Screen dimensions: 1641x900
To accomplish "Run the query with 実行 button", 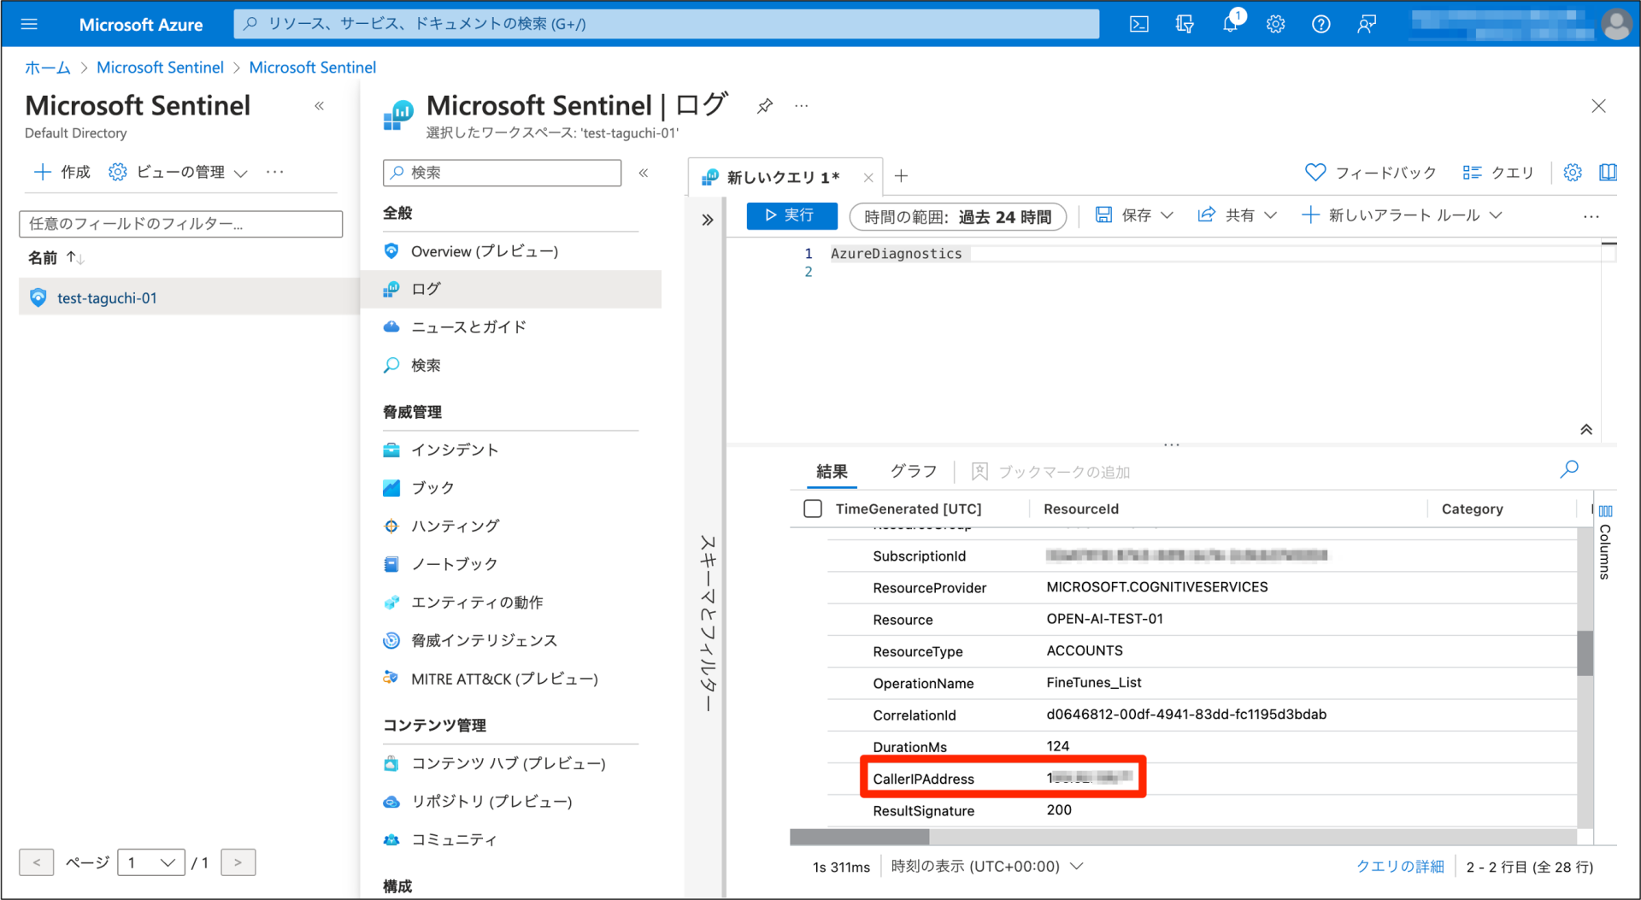I will click(791, 215).
